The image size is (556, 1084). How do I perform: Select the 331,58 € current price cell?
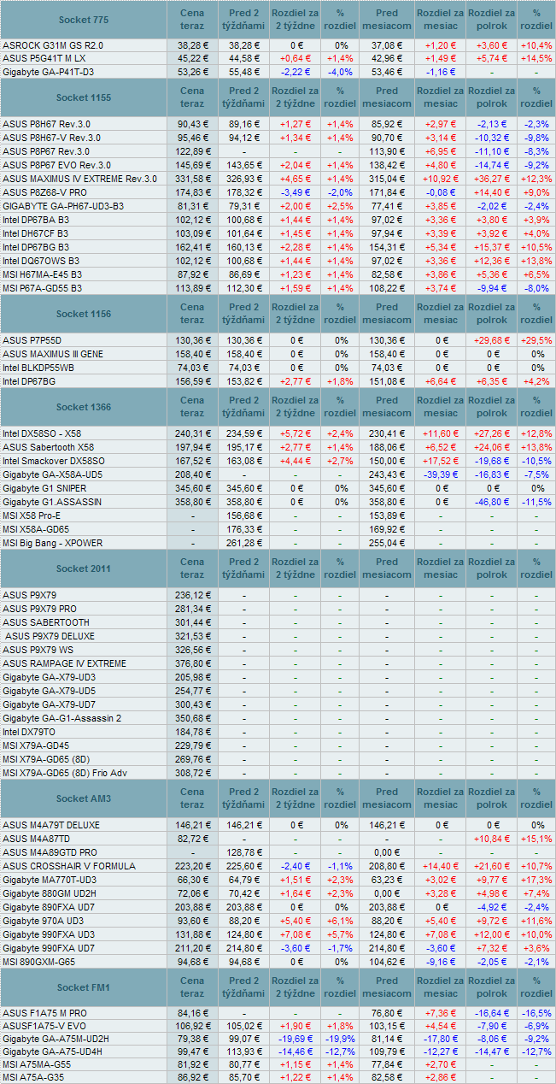click(192, 179)
